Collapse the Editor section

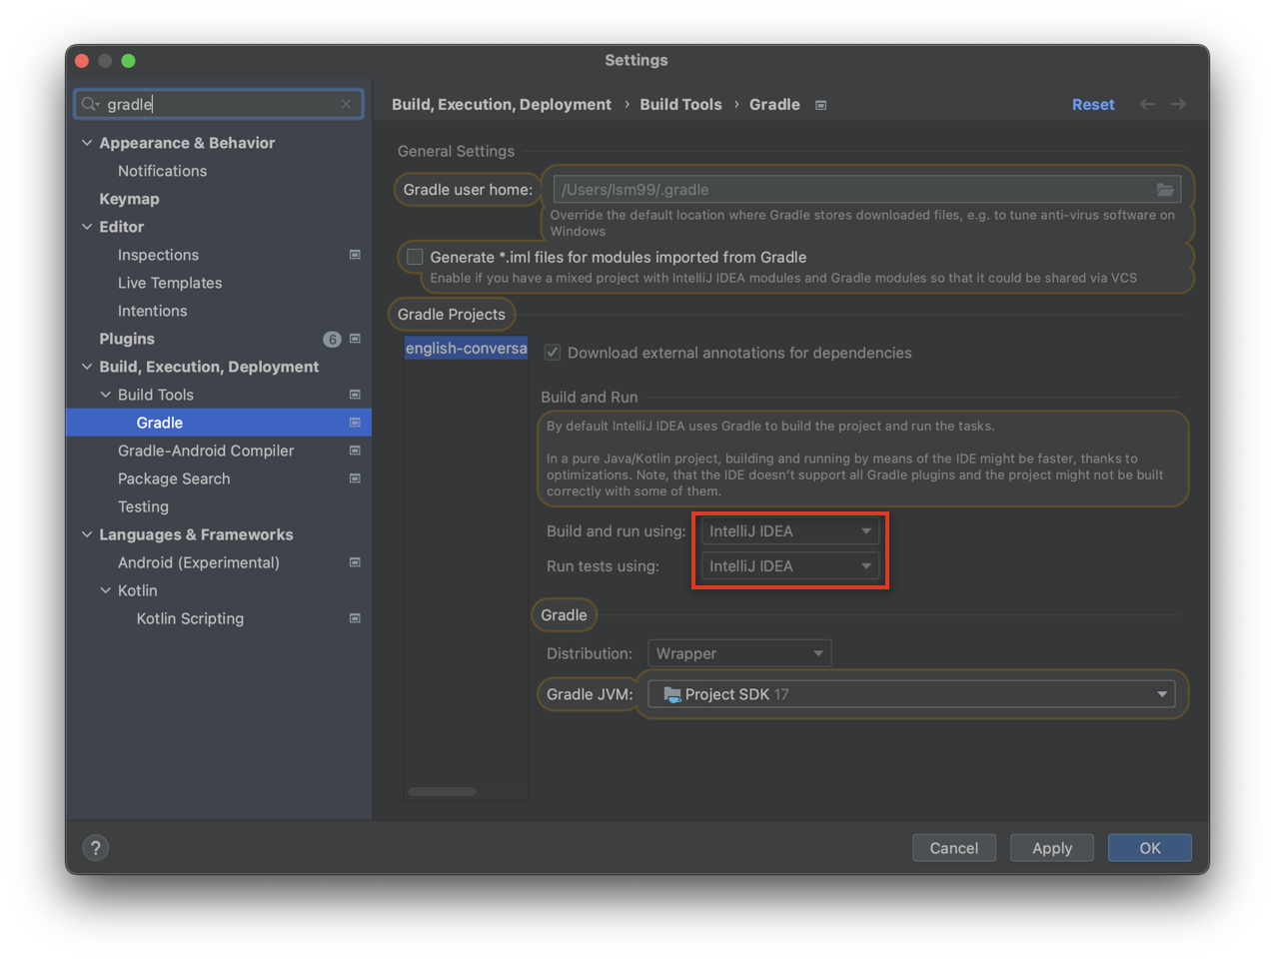pyautogui.click(x=87, y=227)
